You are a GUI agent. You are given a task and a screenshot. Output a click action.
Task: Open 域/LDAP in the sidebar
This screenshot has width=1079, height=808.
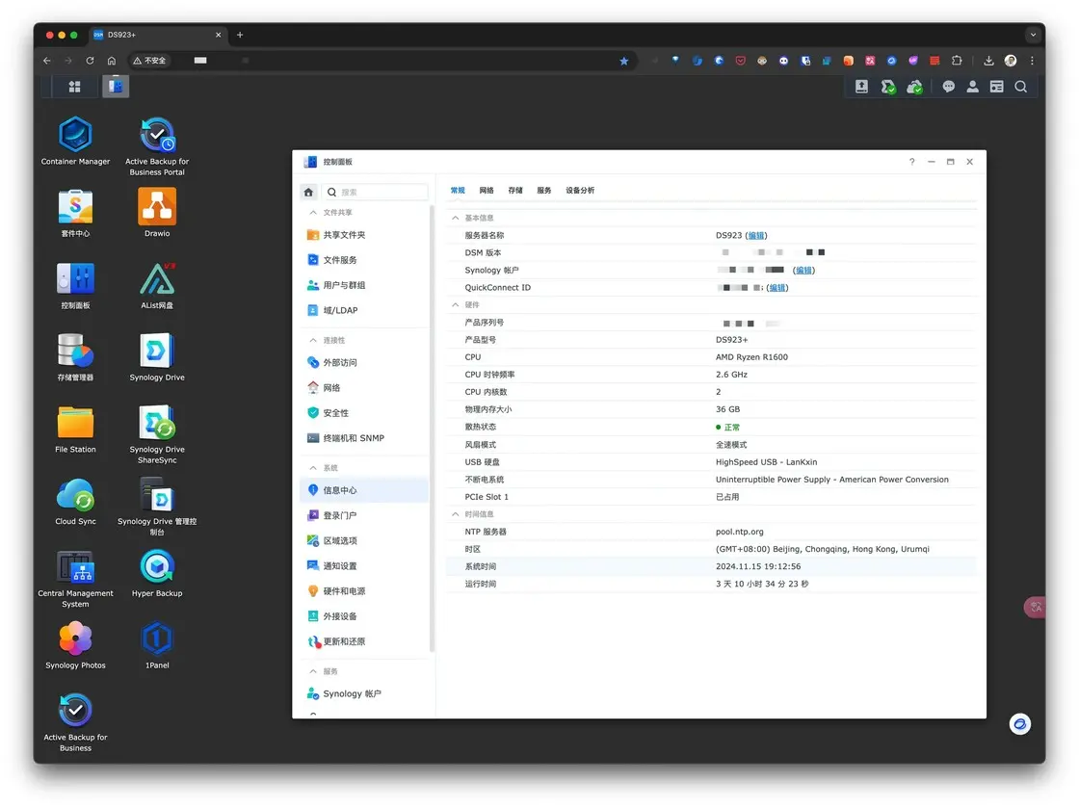tap(364, 310)
